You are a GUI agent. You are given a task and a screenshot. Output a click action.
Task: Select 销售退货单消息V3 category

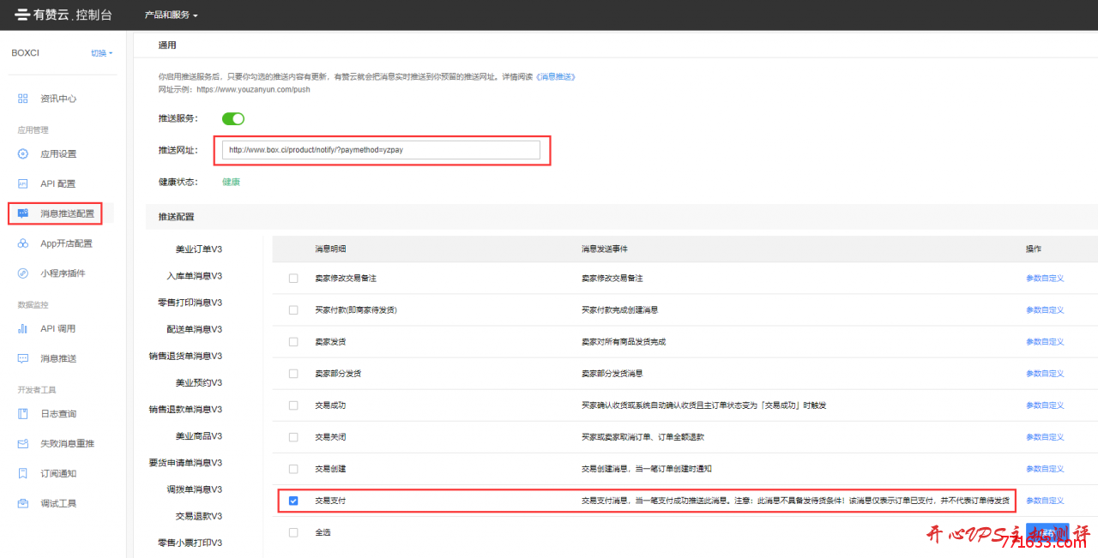click(x=185, y=356)
